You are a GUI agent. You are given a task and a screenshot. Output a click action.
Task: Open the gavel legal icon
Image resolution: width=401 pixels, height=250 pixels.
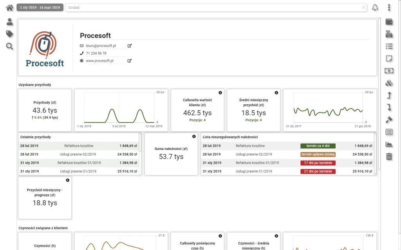tap(389, 120)
